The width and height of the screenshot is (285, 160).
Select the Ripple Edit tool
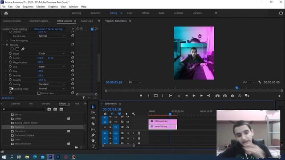[93, 118]
